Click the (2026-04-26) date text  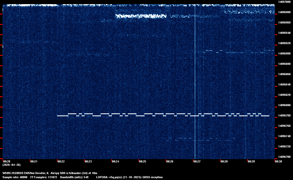[11, 165]
